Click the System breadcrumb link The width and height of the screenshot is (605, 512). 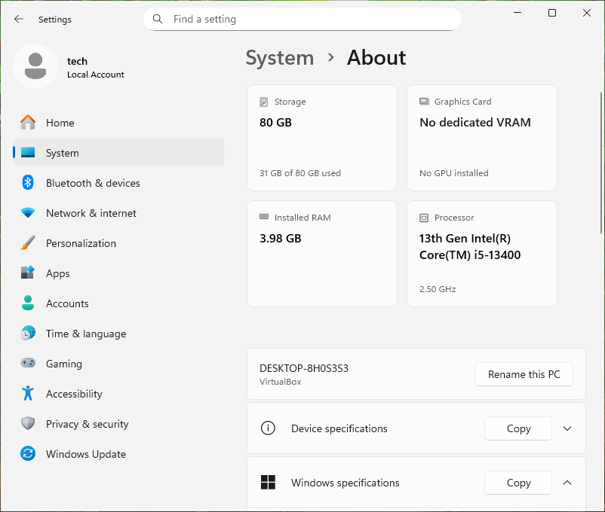point(280,58)
